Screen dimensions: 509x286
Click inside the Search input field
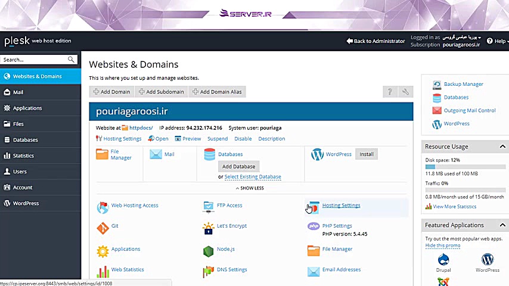[34, 60]
